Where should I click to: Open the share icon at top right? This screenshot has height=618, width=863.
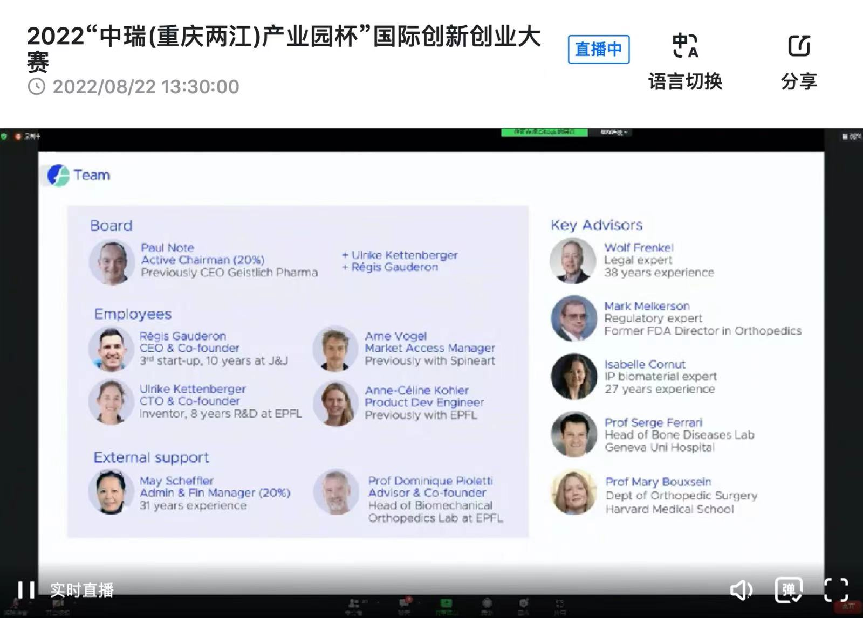799,46
